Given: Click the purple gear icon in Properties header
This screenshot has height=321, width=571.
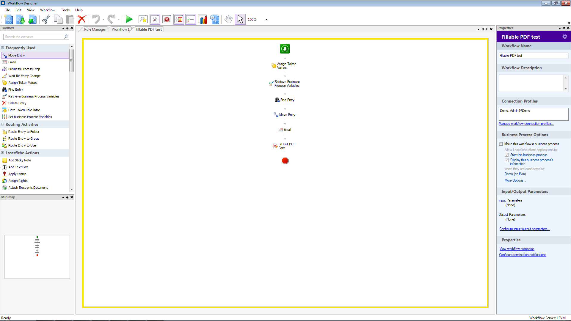Looking at the screenshot, I should 564,37.
